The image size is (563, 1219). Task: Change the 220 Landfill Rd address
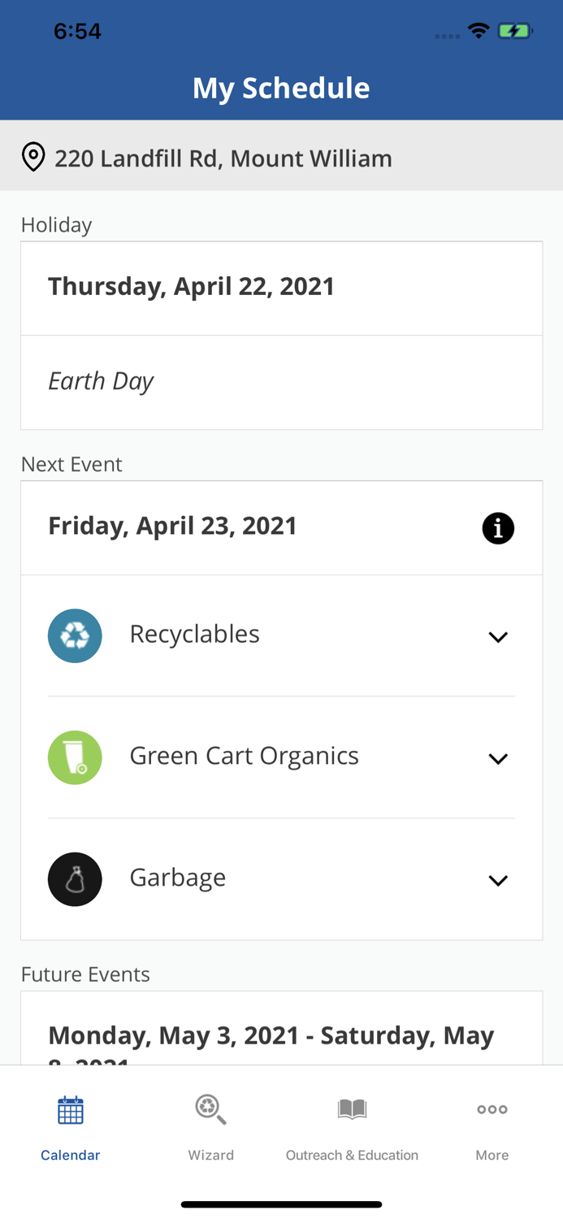(223, 158)
